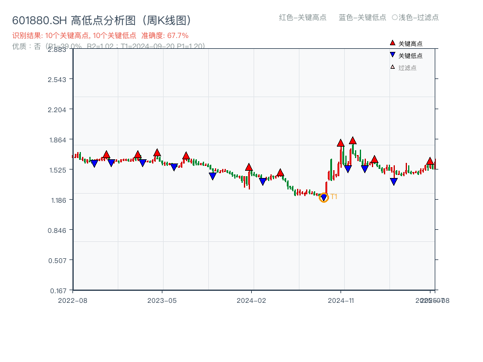483x362 pixels.
Task: Toggle the 过滤点 legend label
Action: tap(408, 68)
